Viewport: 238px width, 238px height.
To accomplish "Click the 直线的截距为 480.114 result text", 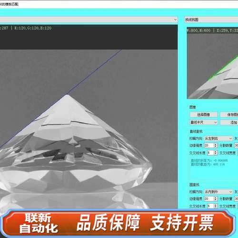I will pyautogui.click(x=208, y=164).
